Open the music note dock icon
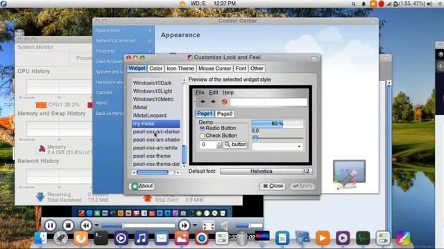This screenshot has width=444, height=249. click(x=141, y=239)
